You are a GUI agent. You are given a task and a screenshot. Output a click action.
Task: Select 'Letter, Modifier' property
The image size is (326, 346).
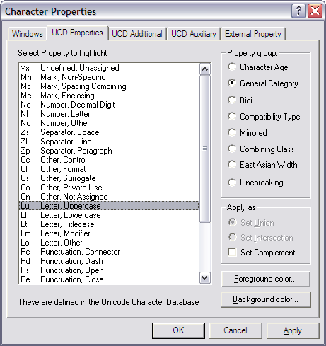click(109, 233)
